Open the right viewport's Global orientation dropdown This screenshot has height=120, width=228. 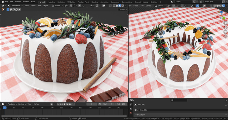(x=160, y=6)
